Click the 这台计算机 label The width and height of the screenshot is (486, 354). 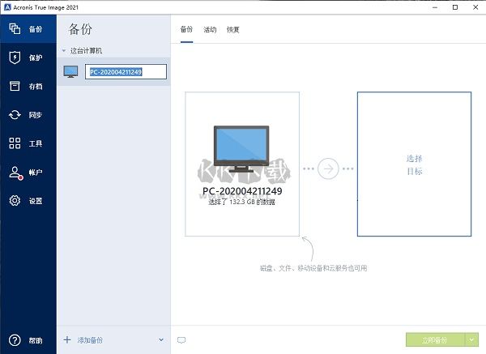click(x=86, y=50)
